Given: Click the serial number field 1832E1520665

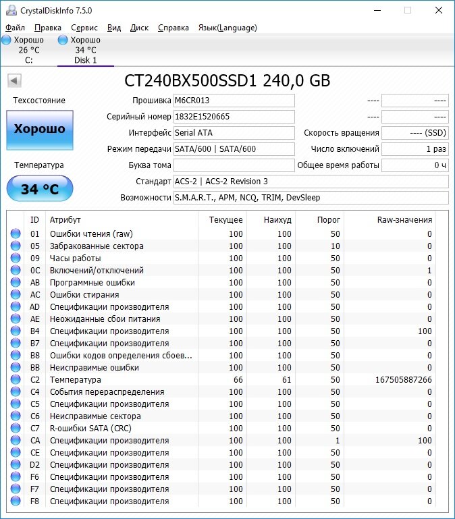Looking at the screenshot, I should click(234, 117).
